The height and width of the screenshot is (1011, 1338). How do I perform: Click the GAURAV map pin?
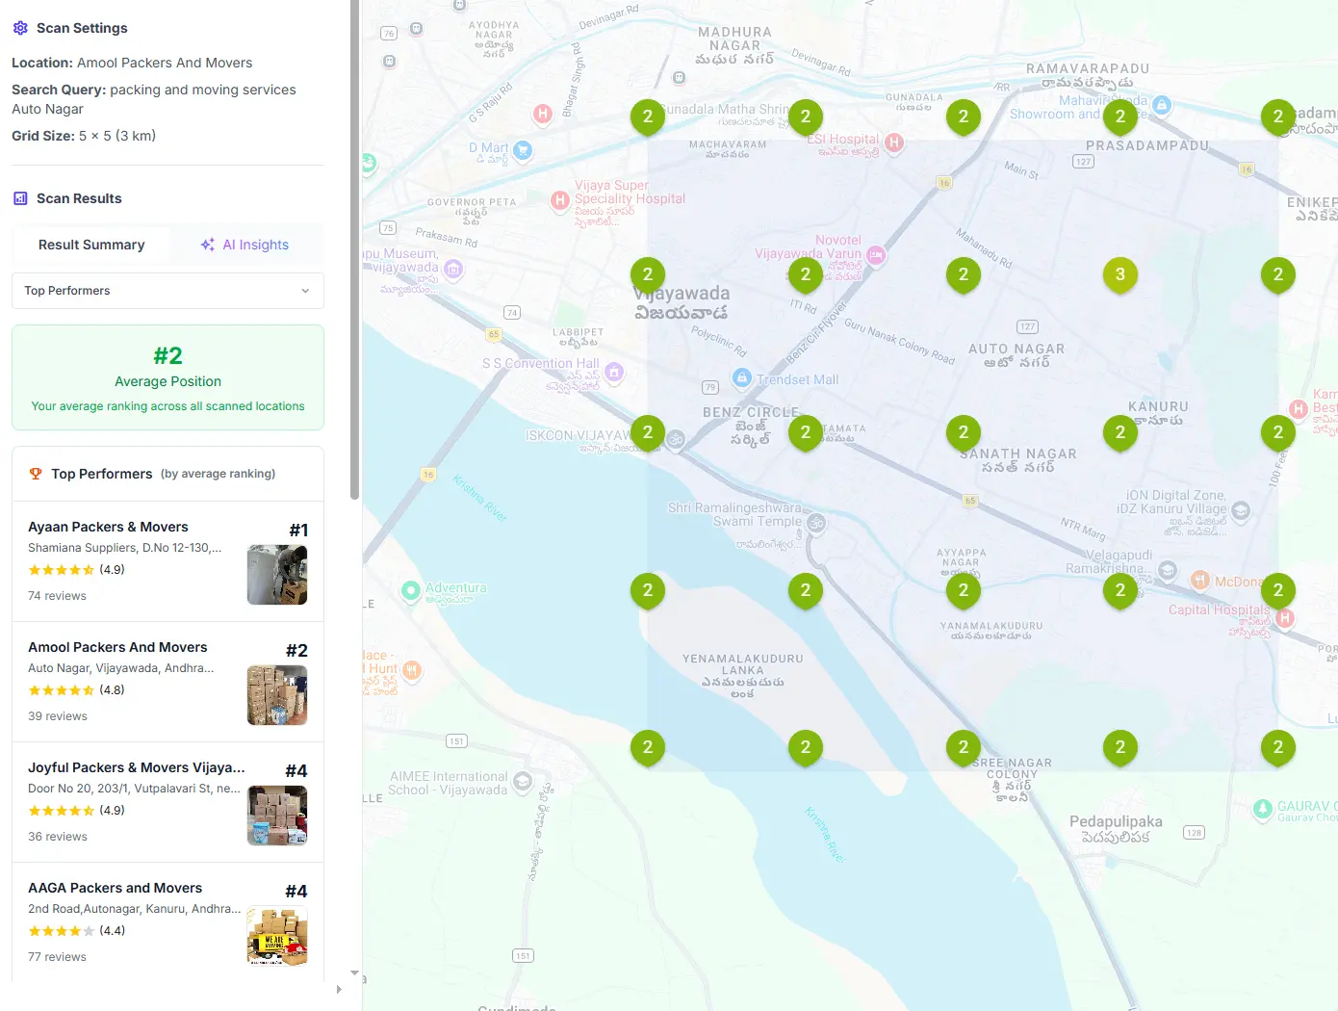click(x=1263, y=809)
